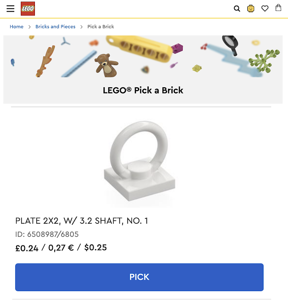
Task: Open the wishlist heart icon
Action: click(x=265, y=8)
